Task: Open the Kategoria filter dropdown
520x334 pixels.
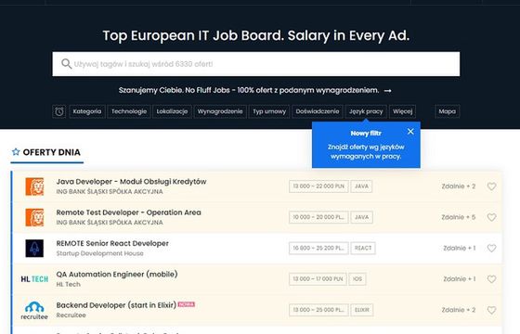Action: coord(87,111)
